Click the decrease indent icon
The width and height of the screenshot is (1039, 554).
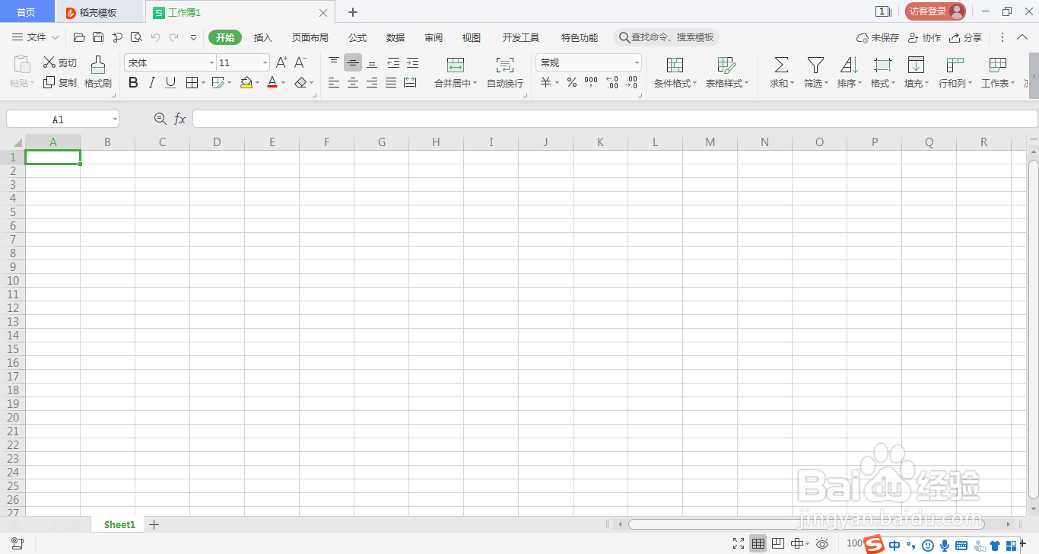393,62
